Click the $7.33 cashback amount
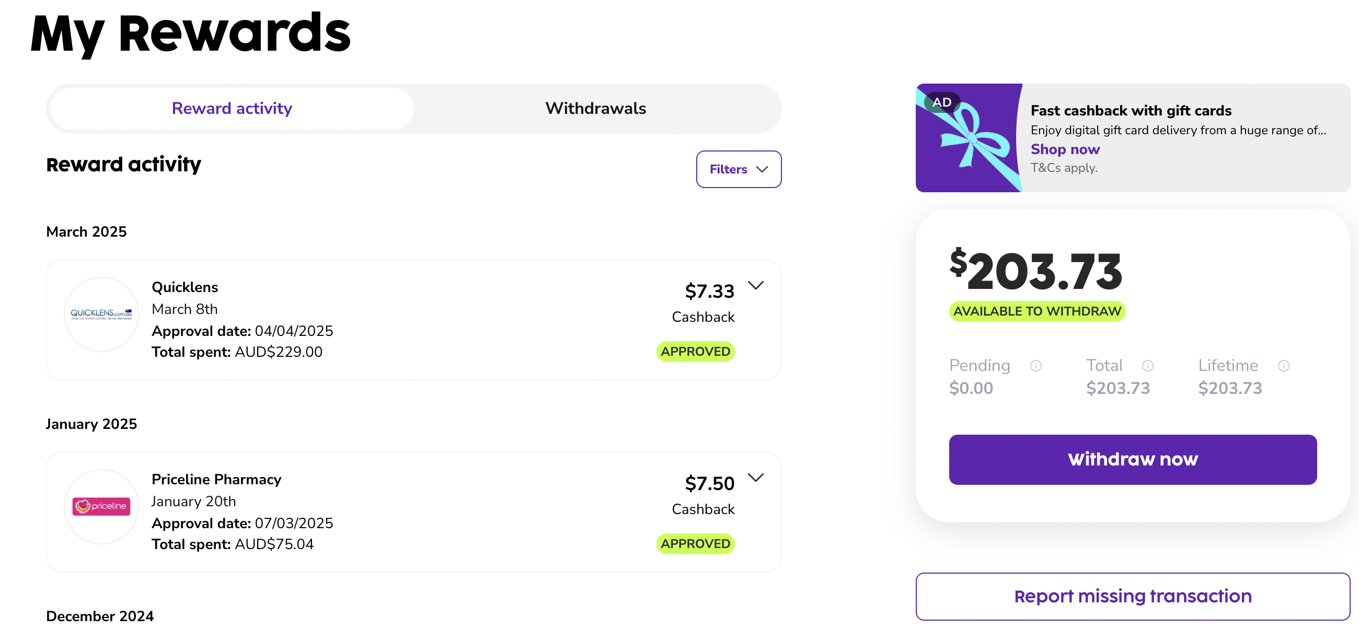This screenshot has width=1359, height=629. [709, 291]
